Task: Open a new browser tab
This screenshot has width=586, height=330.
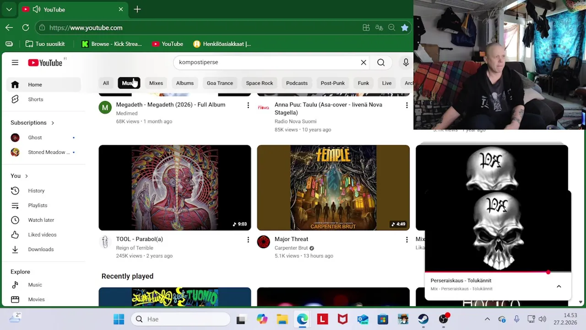Action: point(137,9)
